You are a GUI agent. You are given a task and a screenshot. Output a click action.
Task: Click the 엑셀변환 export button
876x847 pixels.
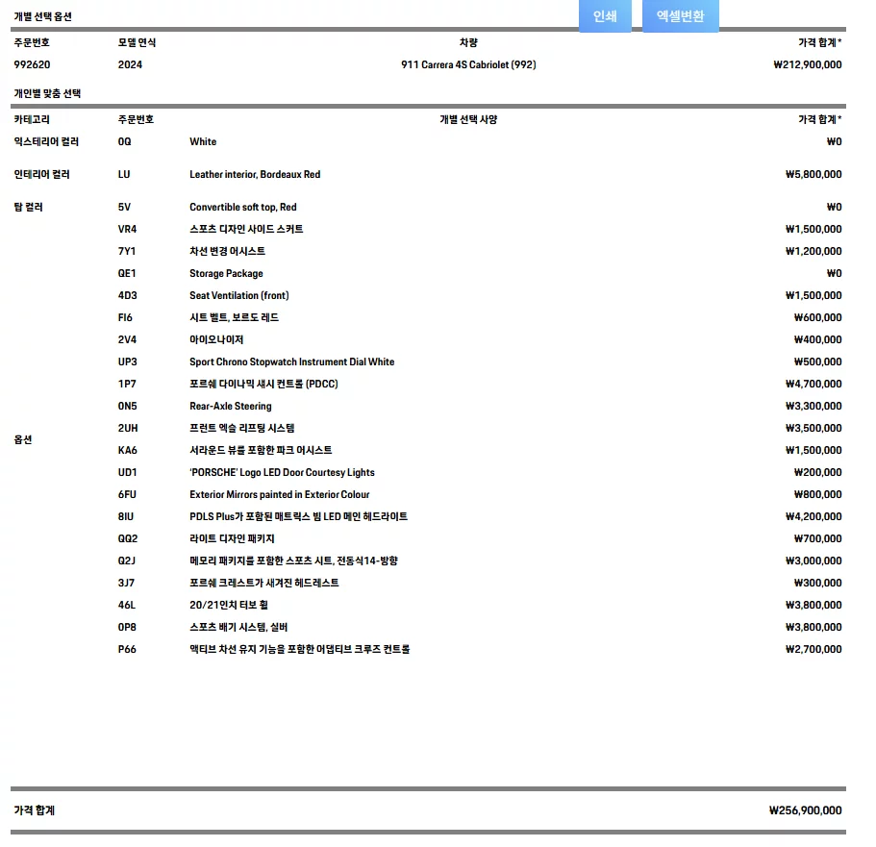click(x=680, y=16)
